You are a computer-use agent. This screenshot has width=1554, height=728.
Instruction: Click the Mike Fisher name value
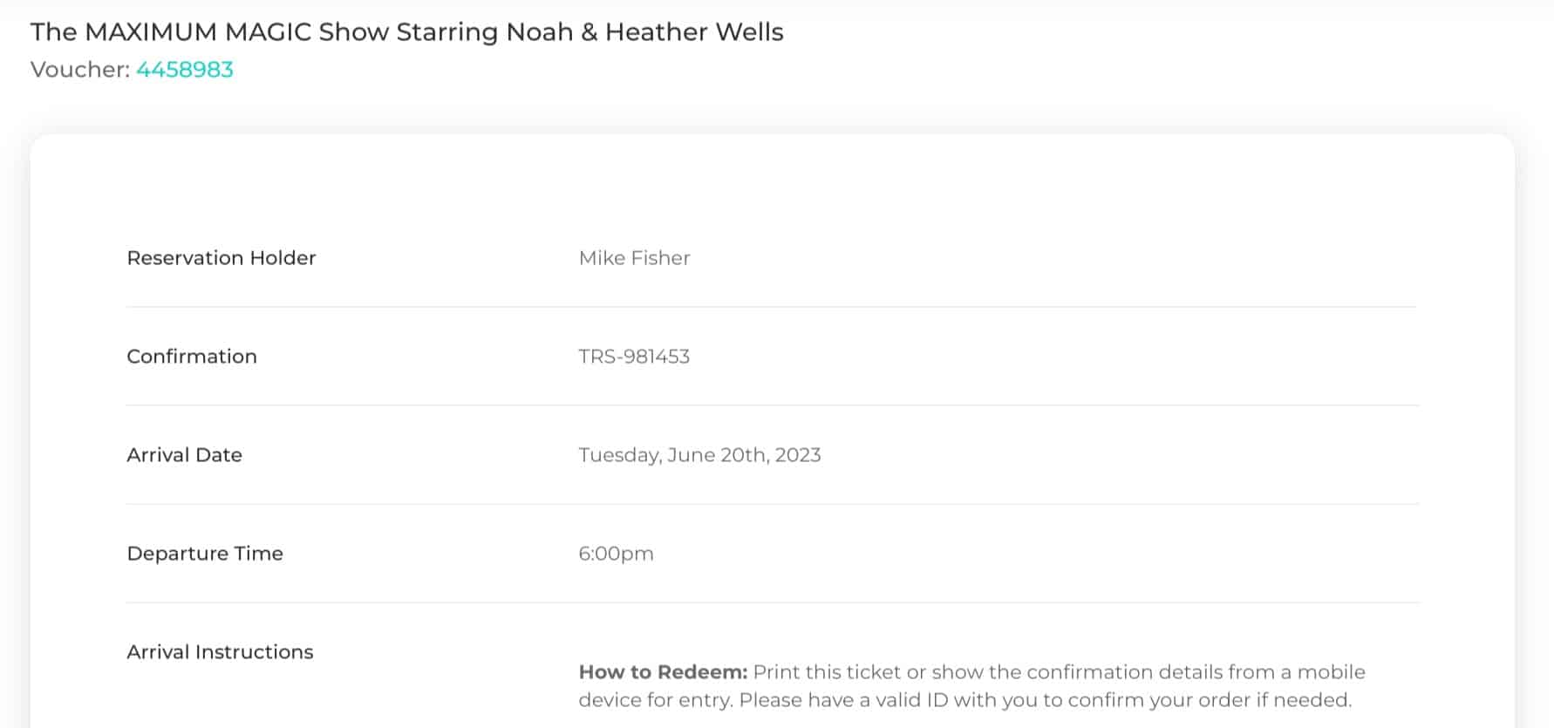point(635,258)
